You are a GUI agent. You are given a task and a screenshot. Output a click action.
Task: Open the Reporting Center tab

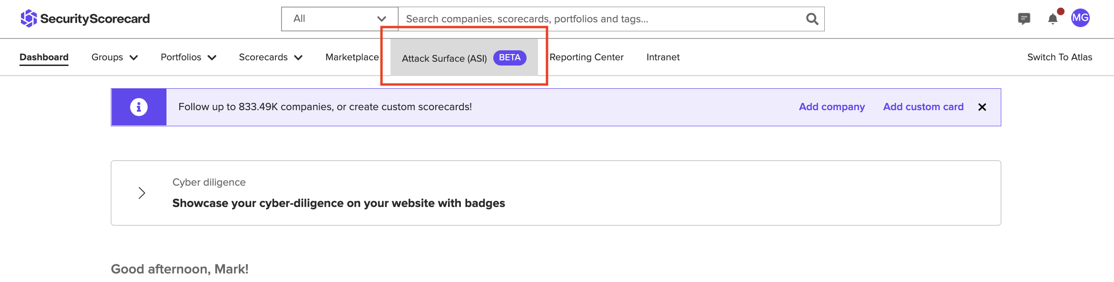(x=586, y=57)
